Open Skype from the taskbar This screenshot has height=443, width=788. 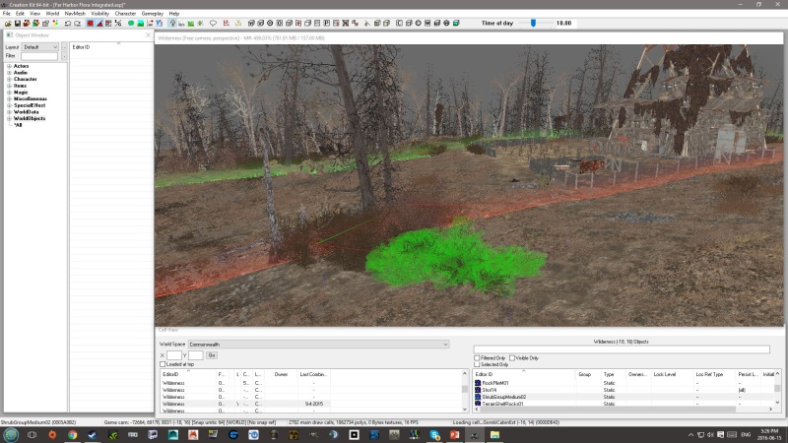[x=434, y=434]
